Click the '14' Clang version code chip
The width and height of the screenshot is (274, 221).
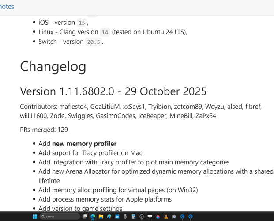pos(105,32)
